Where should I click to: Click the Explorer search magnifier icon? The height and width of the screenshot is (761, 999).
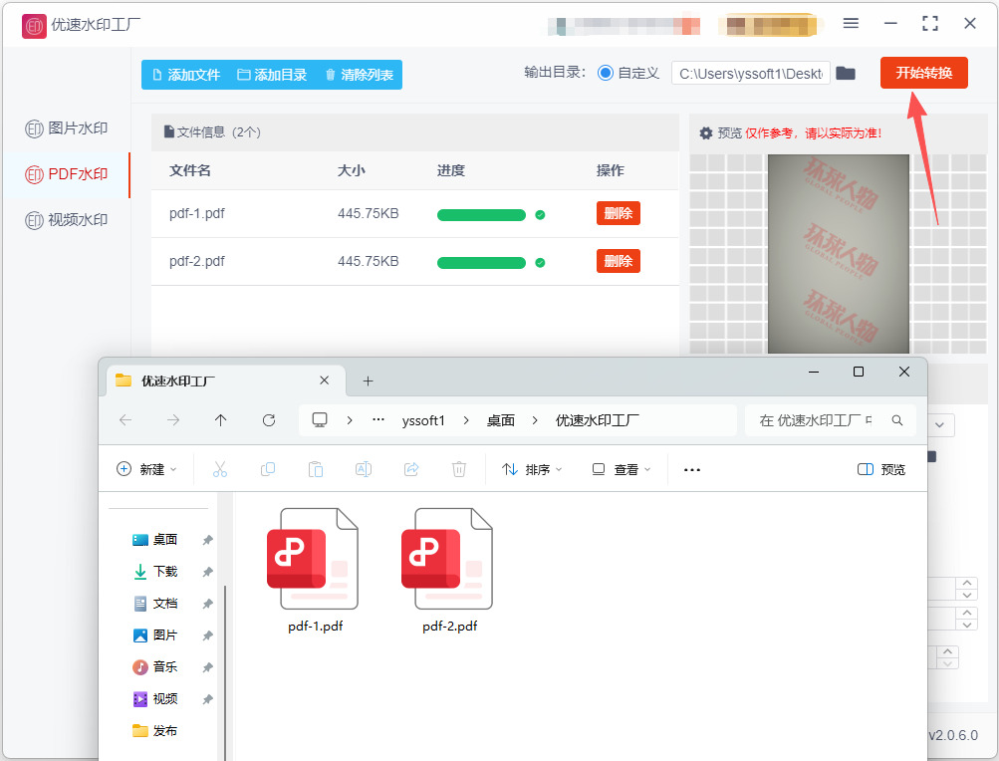pyautogui.click(x=897, y=420)
